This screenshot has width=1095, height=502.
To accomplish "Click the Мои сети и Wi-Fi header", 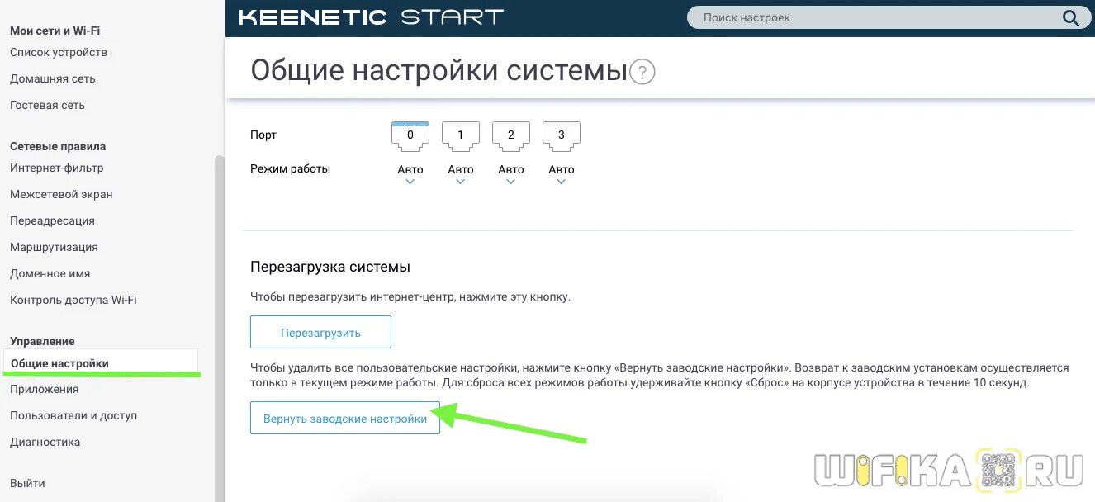I will [55, 31].
